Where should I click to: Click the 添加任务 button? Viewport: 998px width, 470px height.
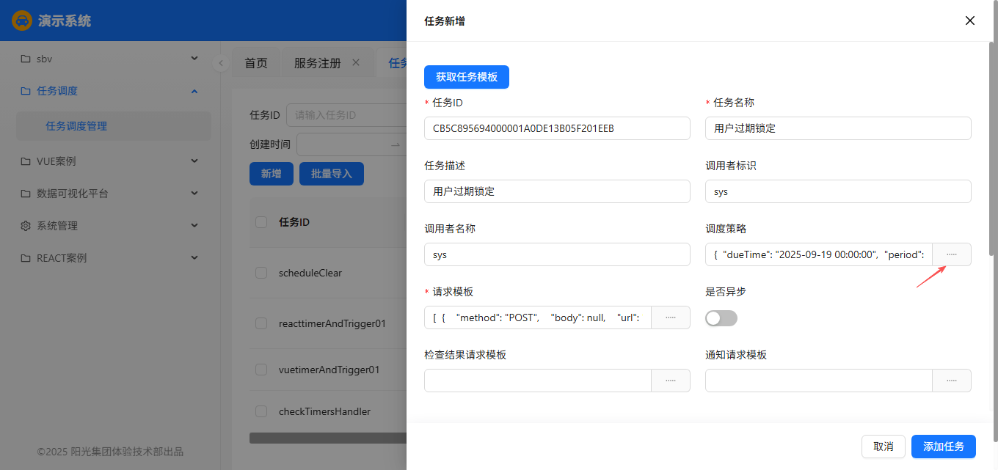[x=943, y=447]
